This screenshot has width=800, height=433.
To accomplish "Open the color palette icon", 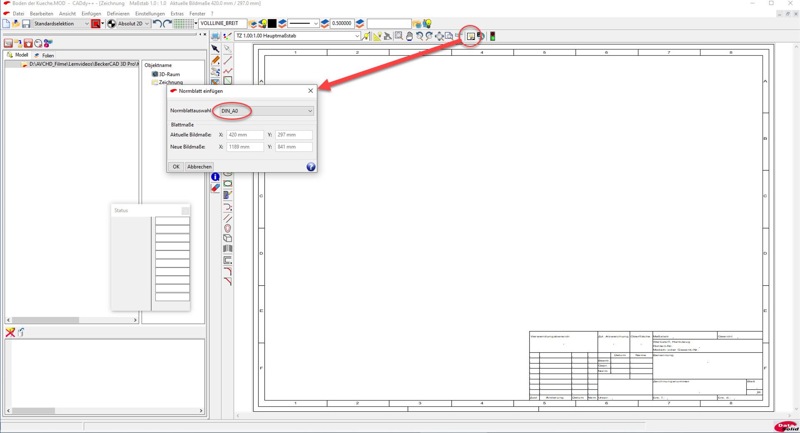I will coord(227,36).
